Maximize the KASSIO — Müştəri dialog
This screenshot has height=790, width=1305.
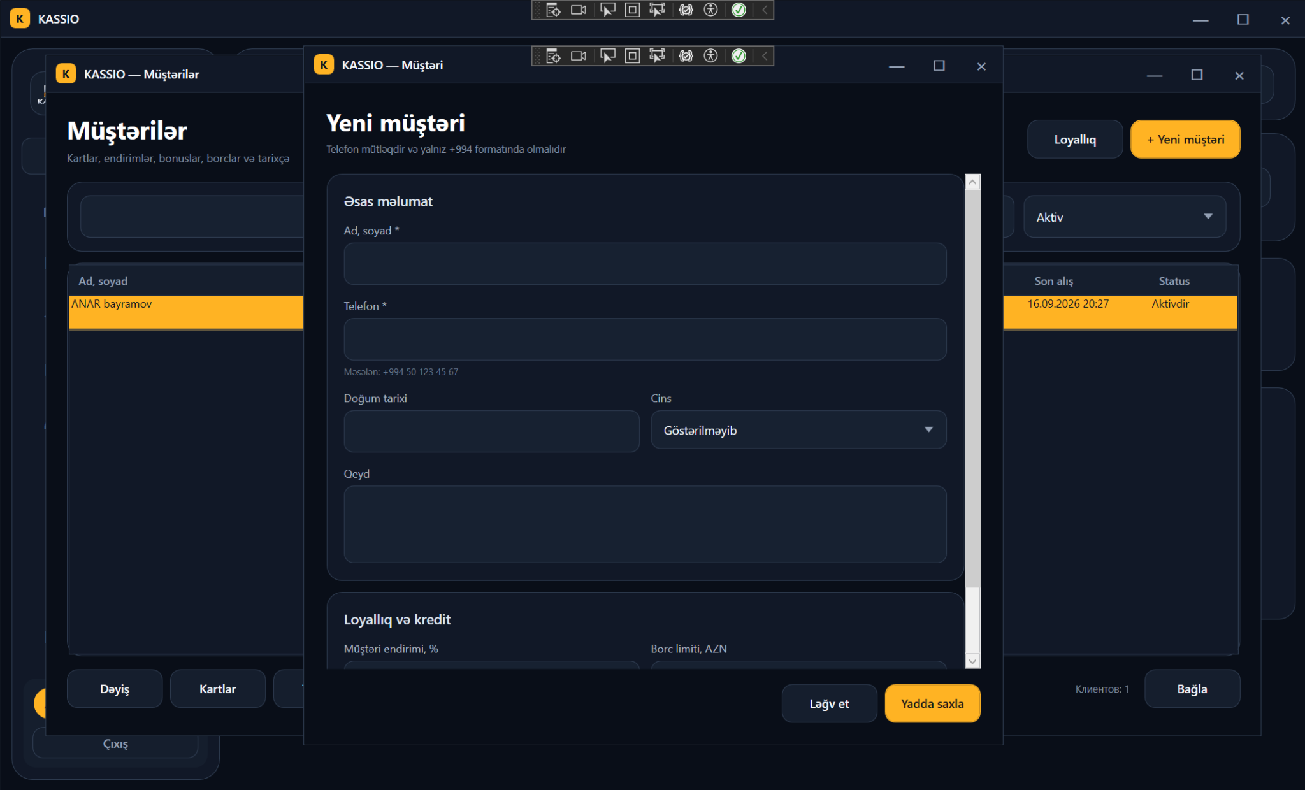[939, 66]
